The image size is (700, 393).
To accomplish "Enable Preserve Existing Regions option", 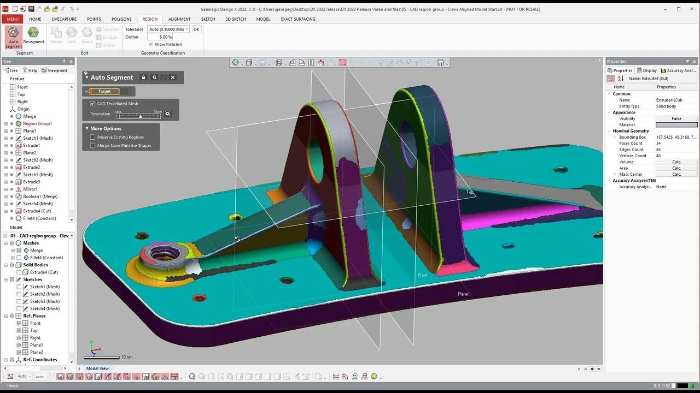I will pos(92,138).
